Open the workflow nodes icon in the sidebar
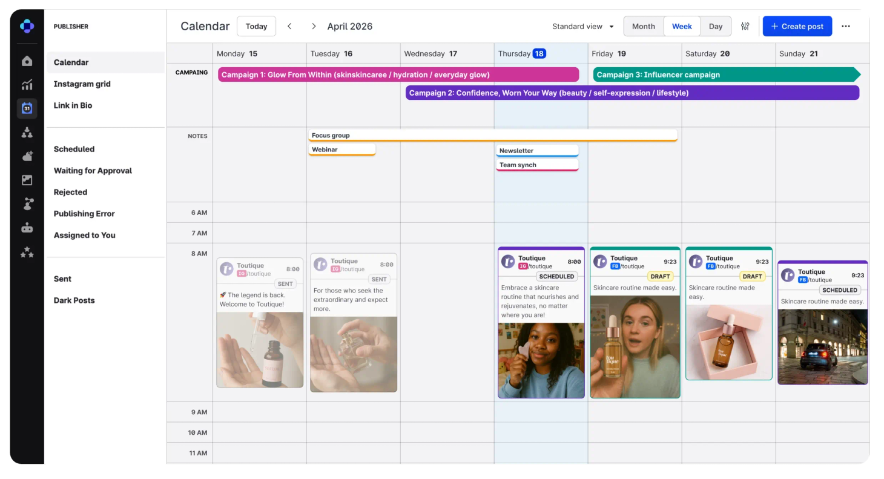This screenshot has width=884, height=479. (27, 204)
